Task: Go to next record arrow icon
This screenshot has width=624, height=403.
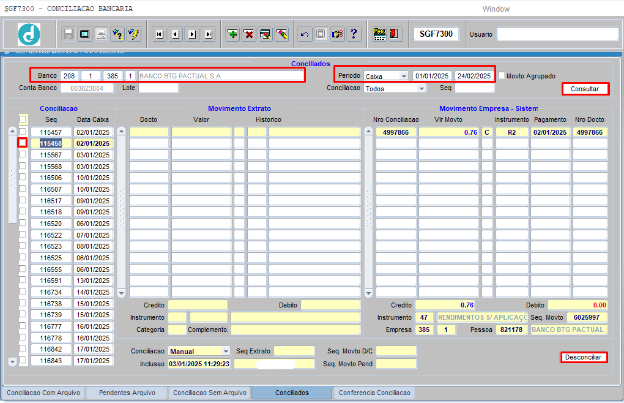Action: coord(192,35)
